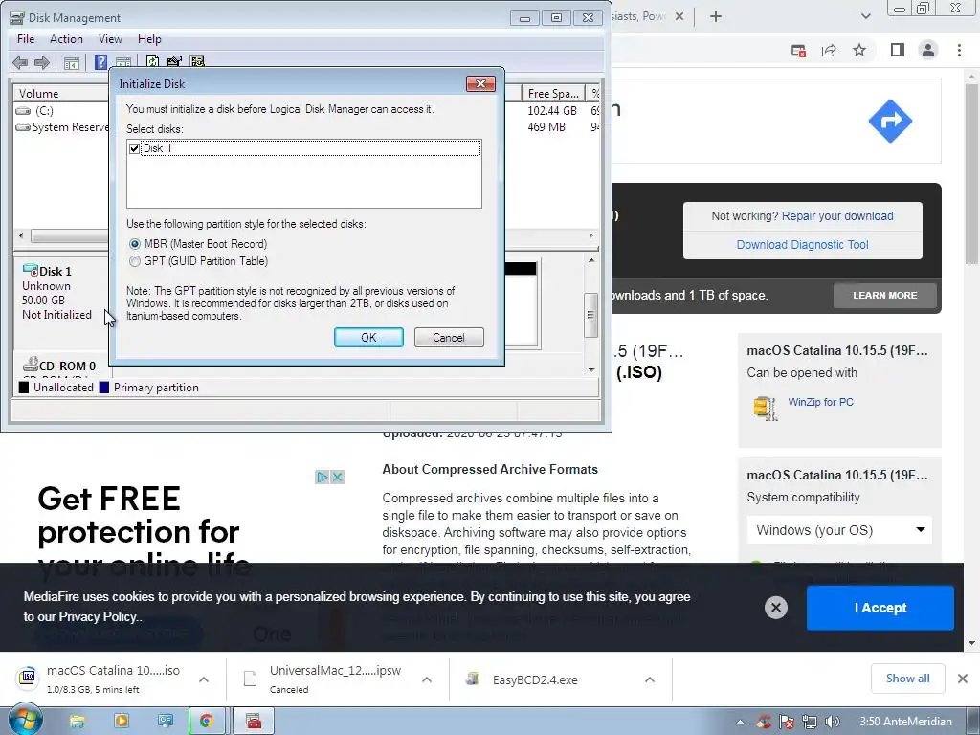Click the Refresh toolbar icon in Disk Management
Image resolution: width=980 pixels, height=735 pixels.
[x=152, y=60]
